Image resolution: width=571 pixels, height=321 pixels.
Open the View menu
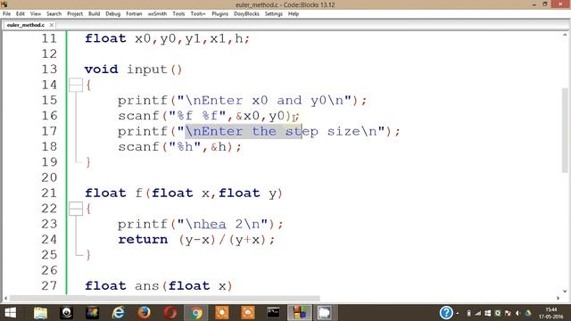pos(36,14)
